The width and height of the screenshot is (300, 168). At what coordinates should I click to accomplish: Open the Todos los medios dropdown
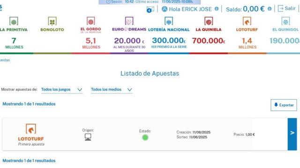tap(112, 90)
